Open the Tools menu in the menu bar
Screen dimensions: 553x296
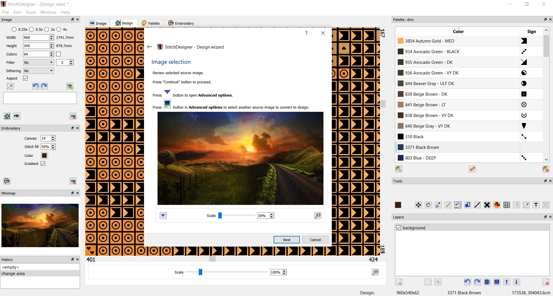click(x=30, y=12)
